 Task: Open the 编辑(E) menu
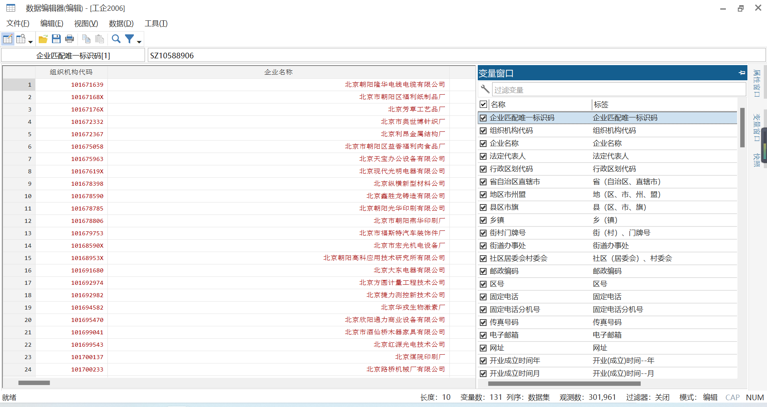[52, 24]
